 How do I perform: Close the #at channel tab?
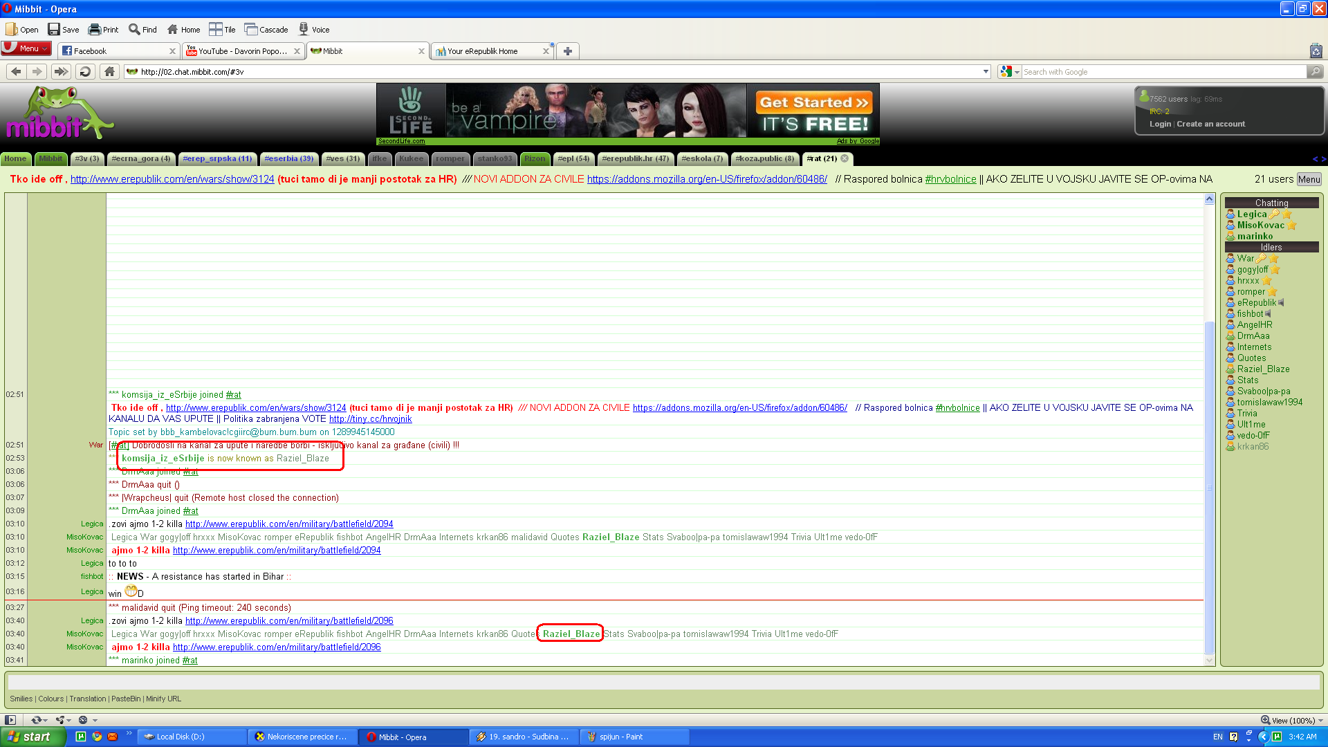(x=845, y=158)
